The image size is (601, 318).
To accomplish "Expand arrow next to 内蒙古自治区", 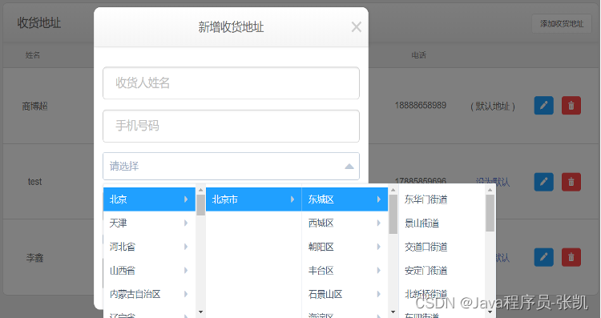I will click(186, 294).
